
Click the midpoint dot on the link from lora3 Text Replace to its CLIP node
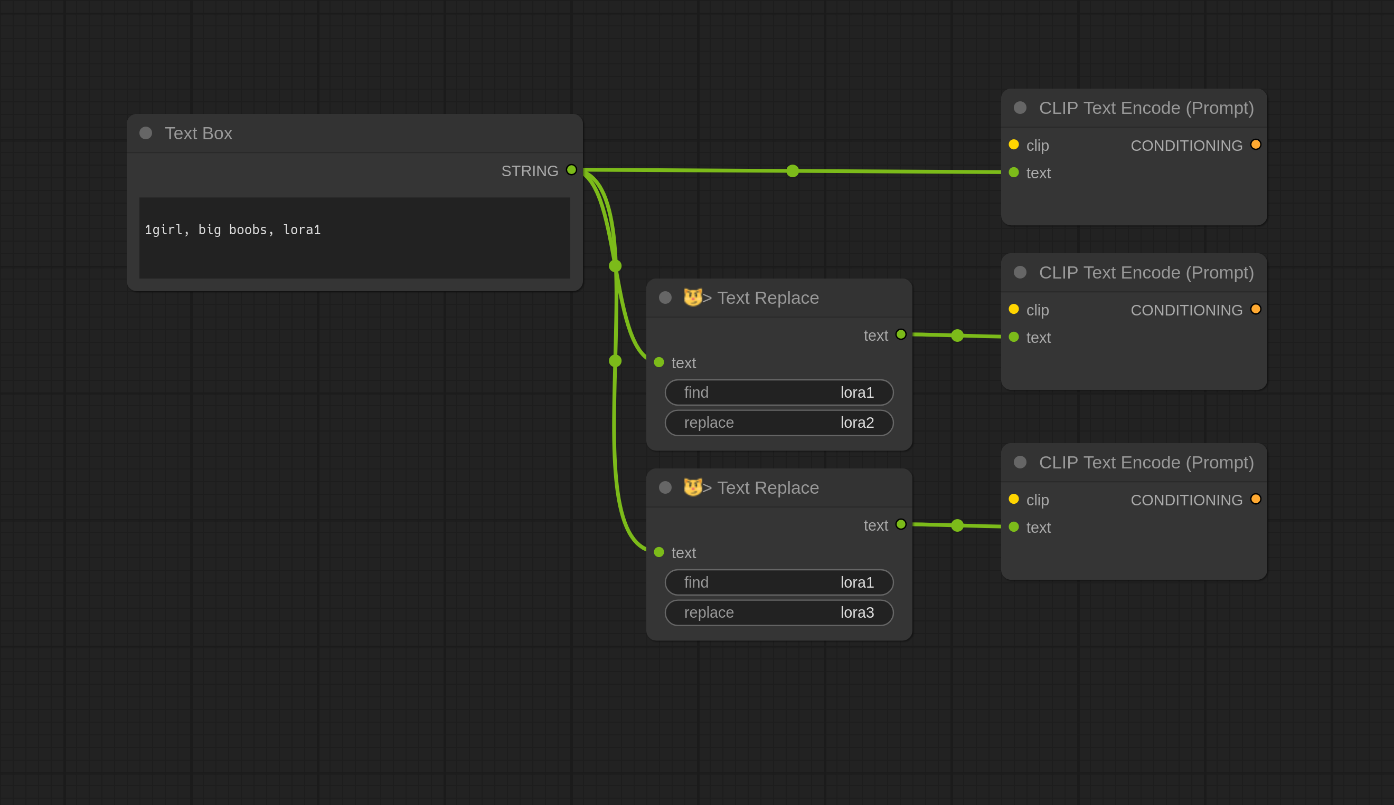click(957, 525)
